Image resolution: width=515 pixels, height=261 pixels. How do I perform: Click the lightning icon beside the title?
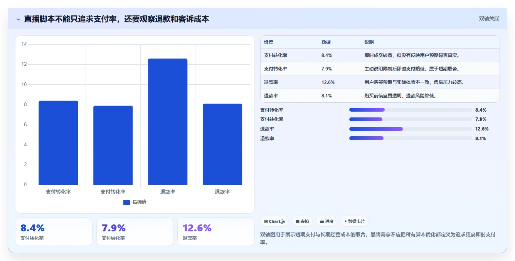(18, 19)
